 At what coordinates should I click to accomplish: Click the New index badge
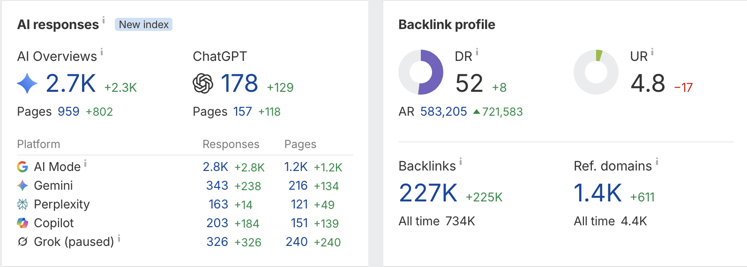click(143, 24)
